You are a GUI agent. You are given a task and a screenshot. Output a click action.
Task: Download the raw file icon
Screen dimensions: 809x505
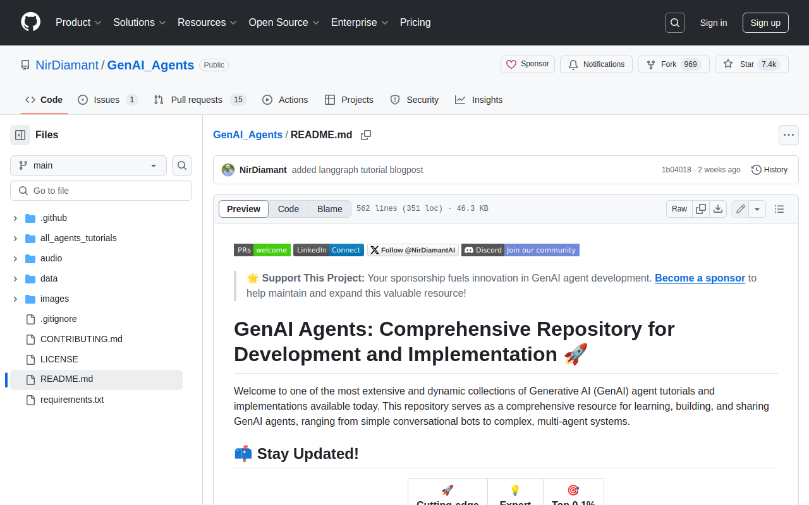pyautogui.click(x=718, y=209)
